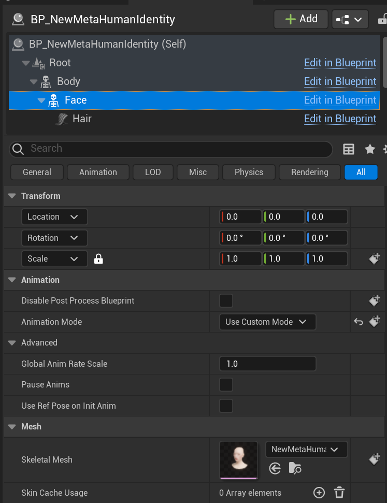Switch to the Physics filter tab

(249, 173)
